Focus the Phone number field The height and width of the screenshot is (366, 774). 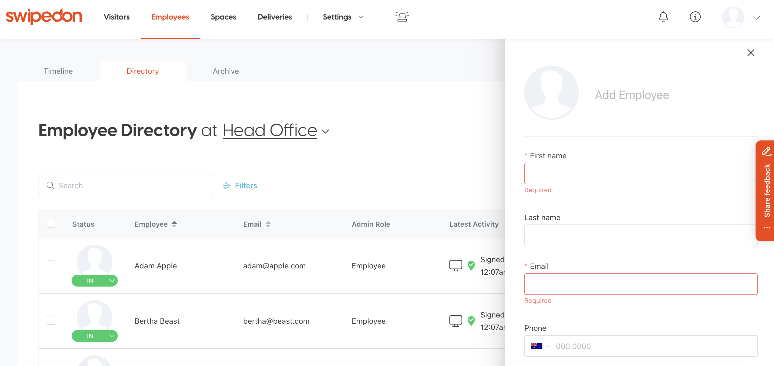[x=655, y=346]
